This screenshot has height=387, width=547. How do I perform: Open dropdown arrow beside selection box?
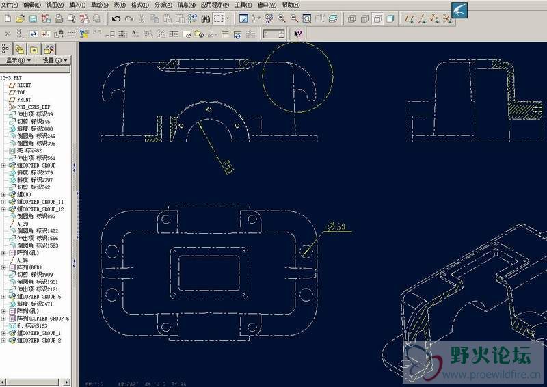point(228,18)
